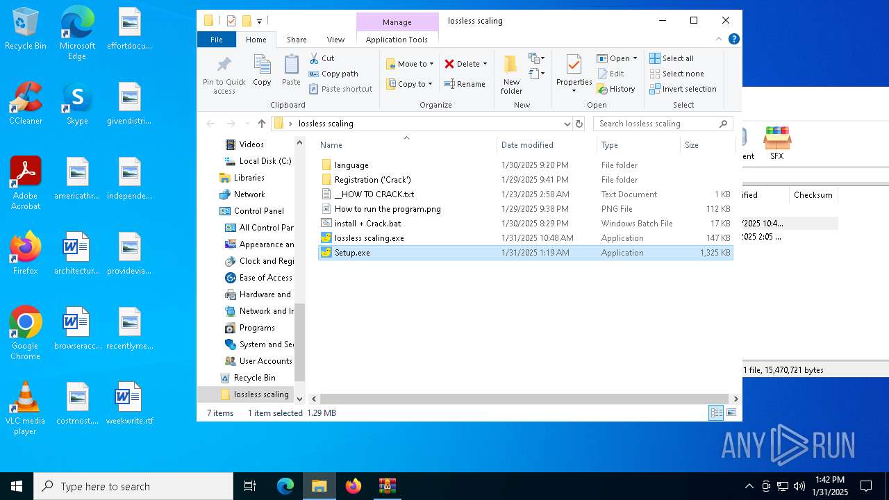Click History in Open group

(616, 89)
